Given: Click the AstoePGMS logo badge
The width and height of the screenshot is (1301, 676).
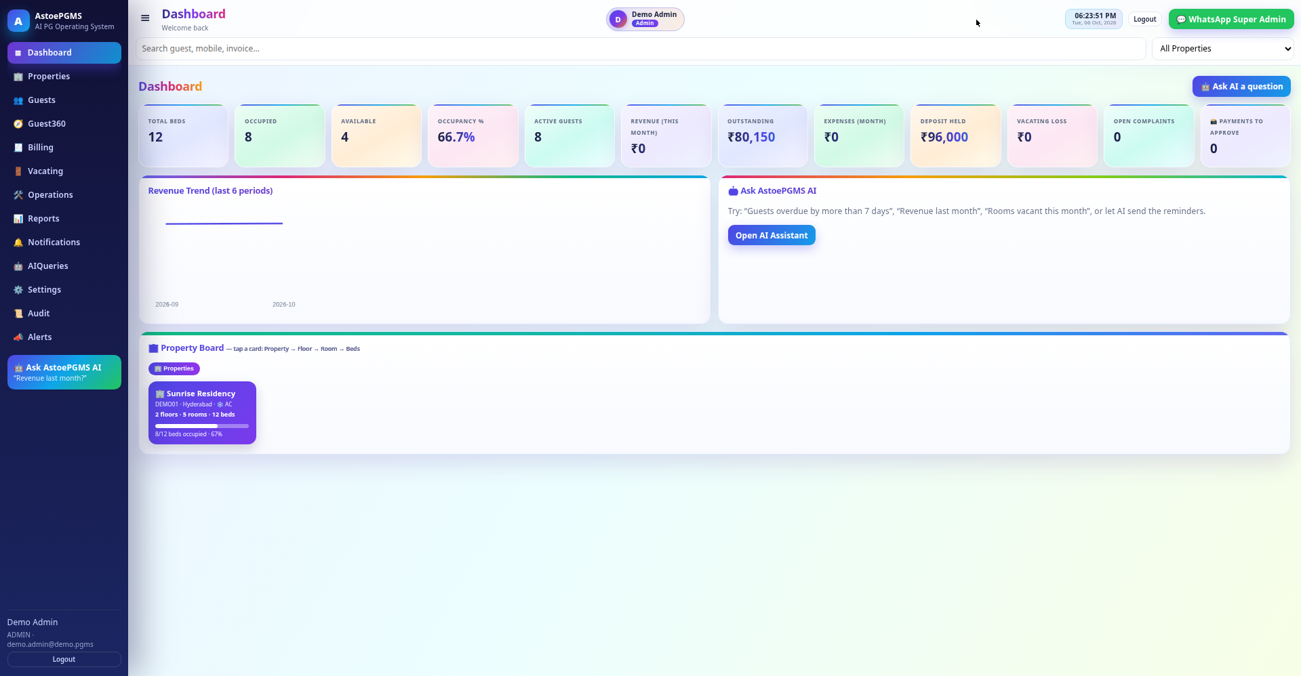Looking at the screenshot, I should [18, 21].
